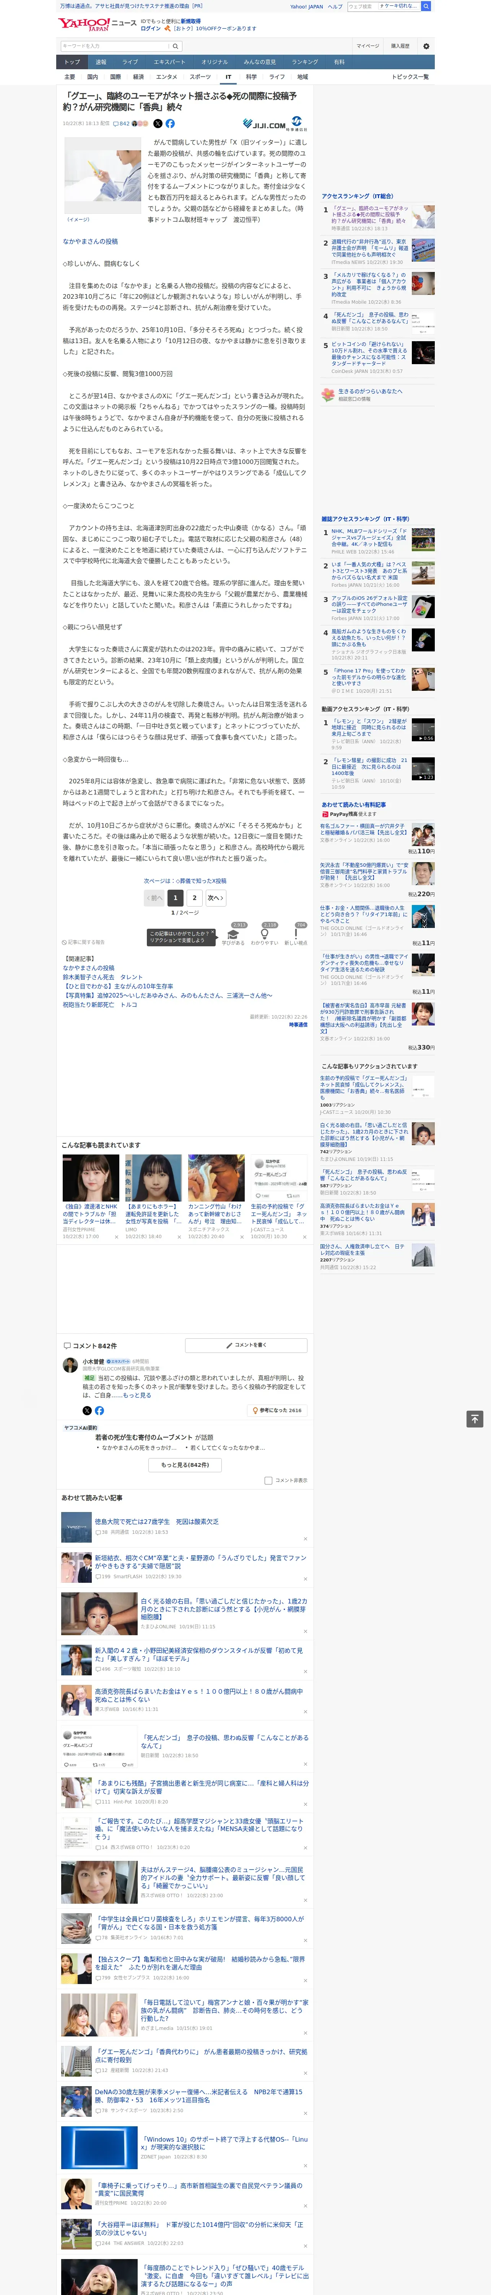Click もっと見る(842件) comments button
491x2295 pixels.
coord(185,1465)
